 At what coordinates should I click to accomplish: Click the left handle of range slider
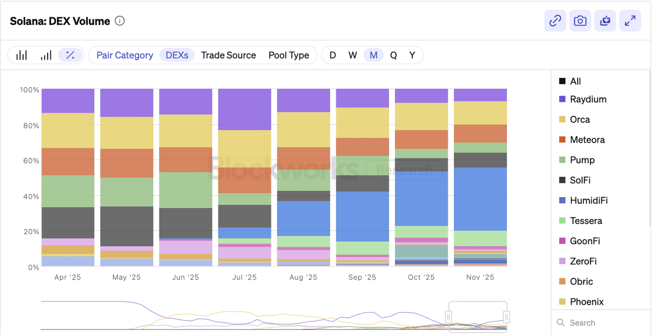pyautogui.click(x=449, y=317)
